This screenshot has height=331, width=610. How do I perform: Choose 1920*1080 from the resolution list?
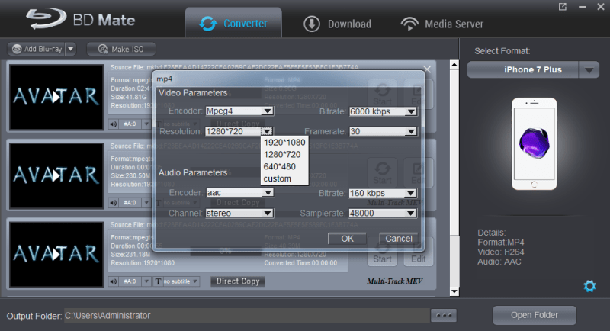coord(284,143)
